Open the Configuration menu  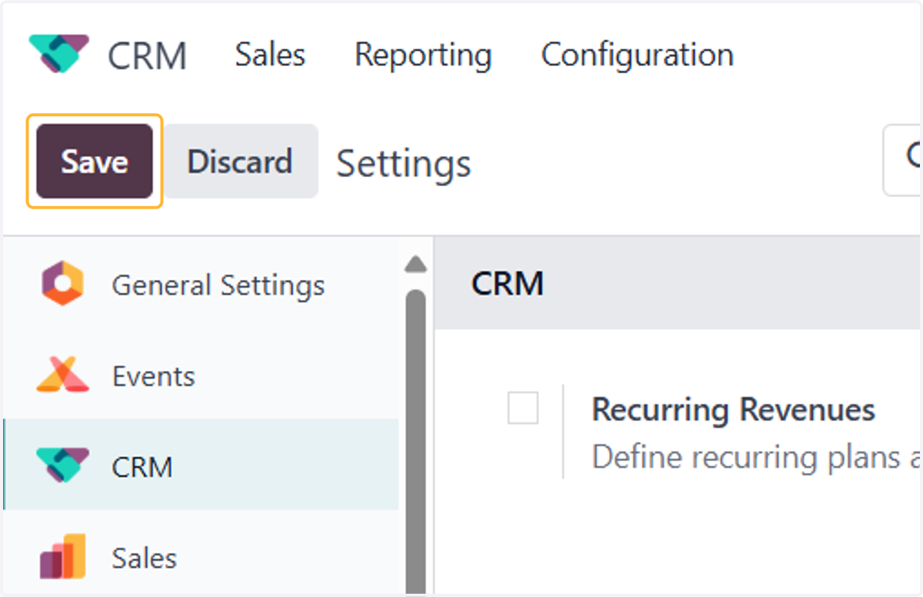click(637, 55)
